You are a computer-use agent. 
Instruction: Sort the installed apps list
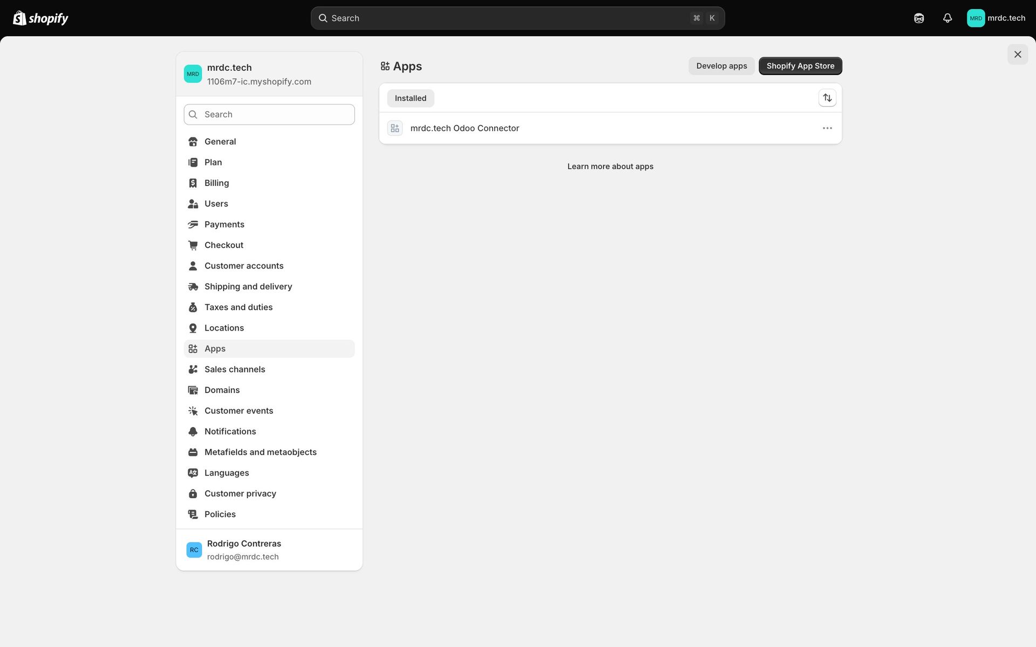(827, 98)
